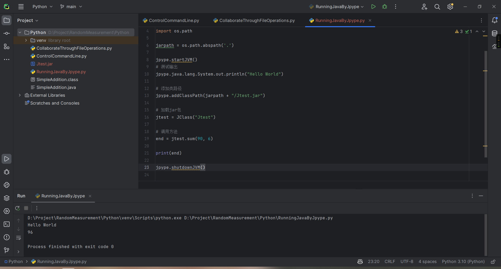Open the Debug tool window in sidebar
The width and height of the screenshot is (501, 269).
click(x=7, y=172)
